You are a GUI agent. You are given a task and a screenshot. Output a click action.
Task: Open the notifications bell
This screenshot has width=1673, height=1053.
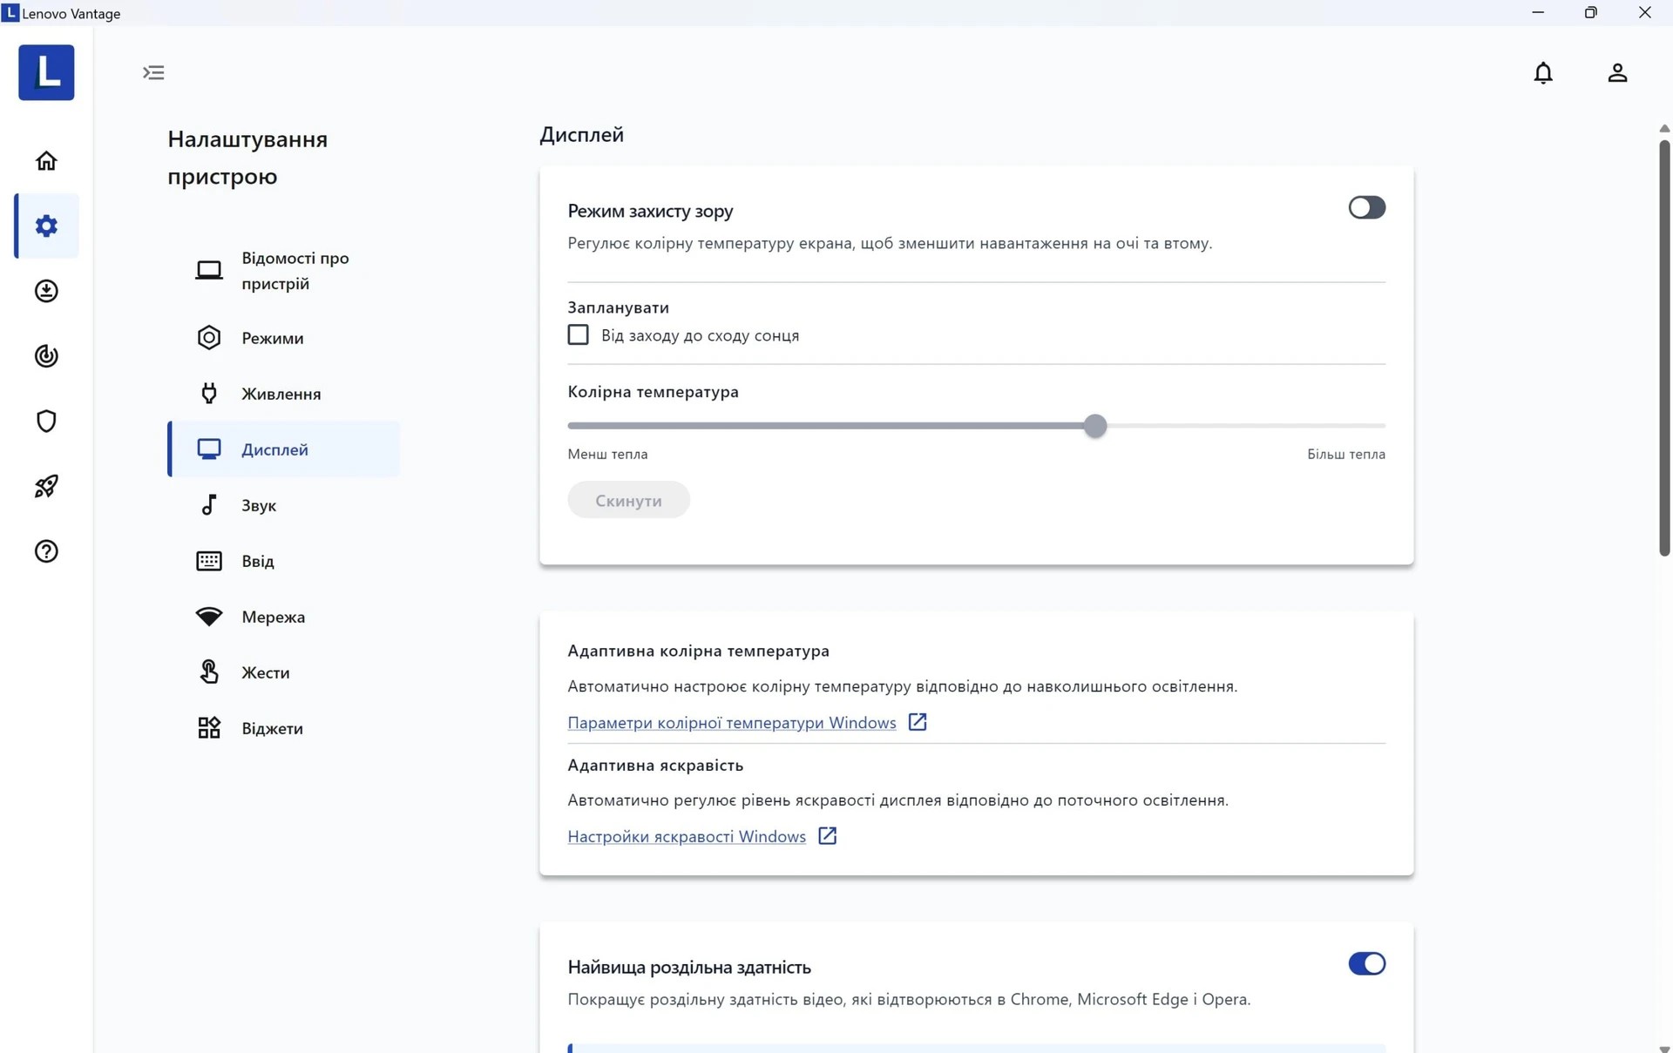(x=1542, y=73)
